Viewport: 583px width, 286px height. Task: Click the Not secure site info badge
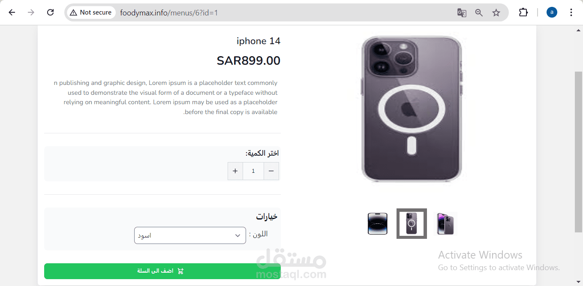(91, 12)
